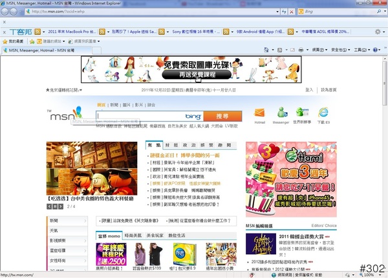Click the RSS icon before the Sony feed headline
This screenshot has width=388, height=278.
coord(162,32)
